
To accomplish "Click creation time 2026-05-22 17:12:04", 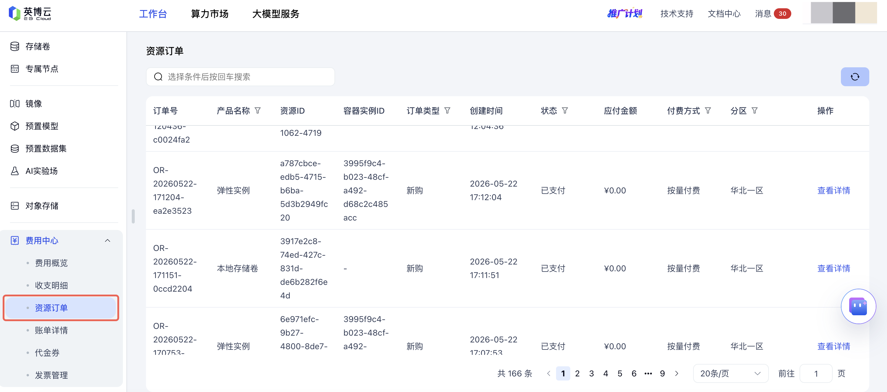I will pos(493,190).
